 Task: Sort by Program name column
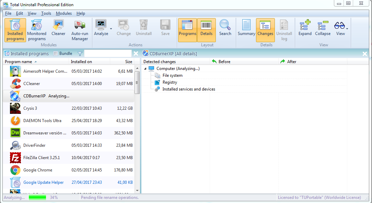click(x=36, y=62)
